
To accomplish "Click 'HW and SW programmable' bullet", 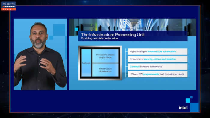I will (157, 74).
